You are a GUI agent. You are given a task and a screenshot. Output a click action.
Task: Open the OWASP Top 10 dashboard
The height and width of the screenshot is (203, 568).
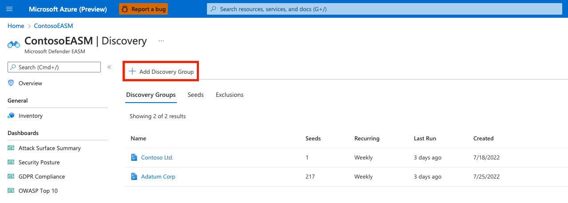tap(38, 191)
